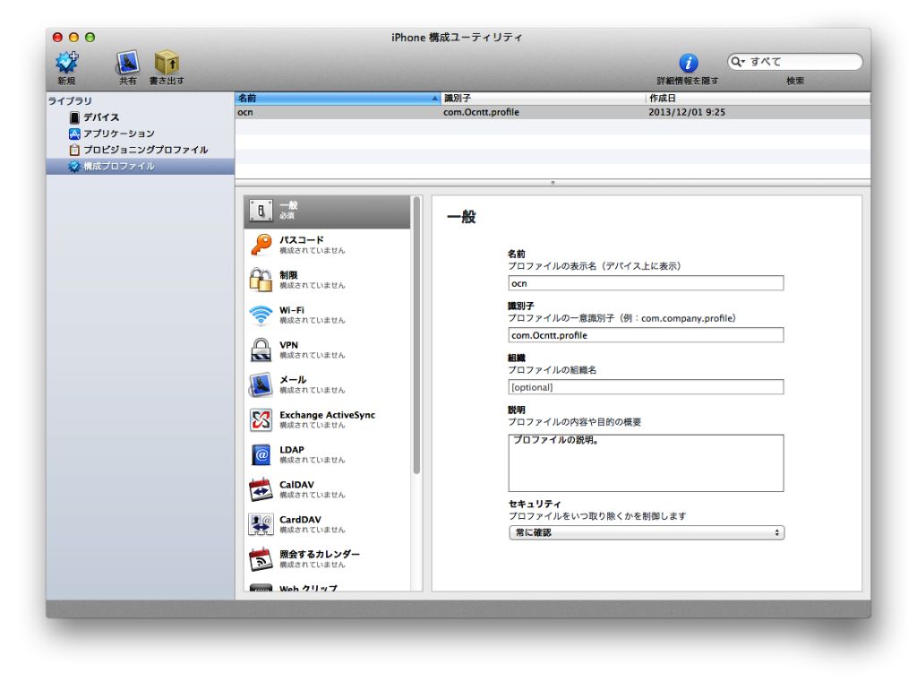The height and width of the screenshot is (682, 917).
Task: Click the LDAP at-sign book icon
Action: tap(261, 455)
